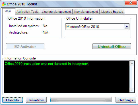Viewport: 138px width, 105px height.
Task: Click the Office 2010 Toolkit title icon
Action: click(4, 4)
